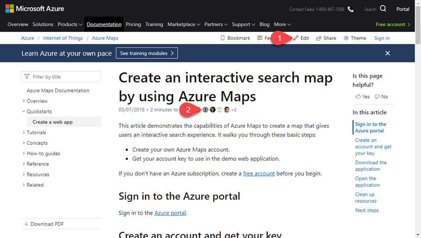Click the page vertical scrollbar thumb
This screenshot has height=238, width=421.
pos(418,25)
